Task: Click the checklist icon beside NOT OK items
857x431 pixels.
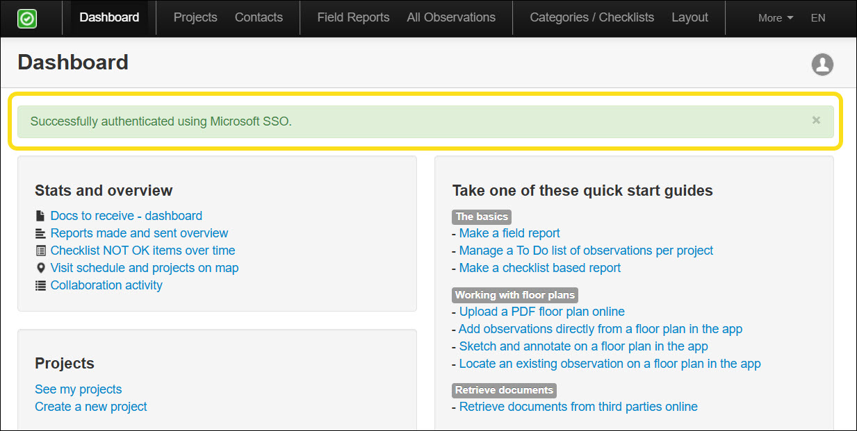Action: 40,251
